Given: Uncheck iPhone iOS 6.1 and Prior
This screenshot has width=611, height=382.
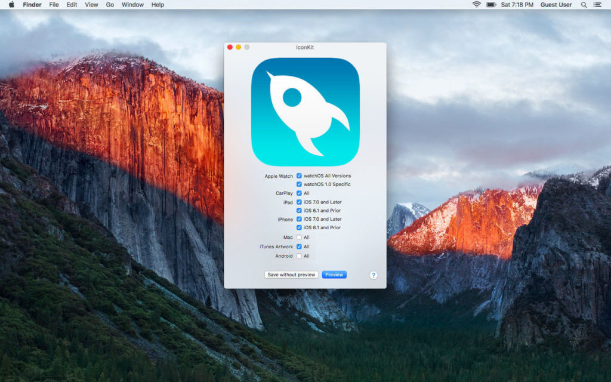Looking at the screenshot, I should tap(300, 227).
